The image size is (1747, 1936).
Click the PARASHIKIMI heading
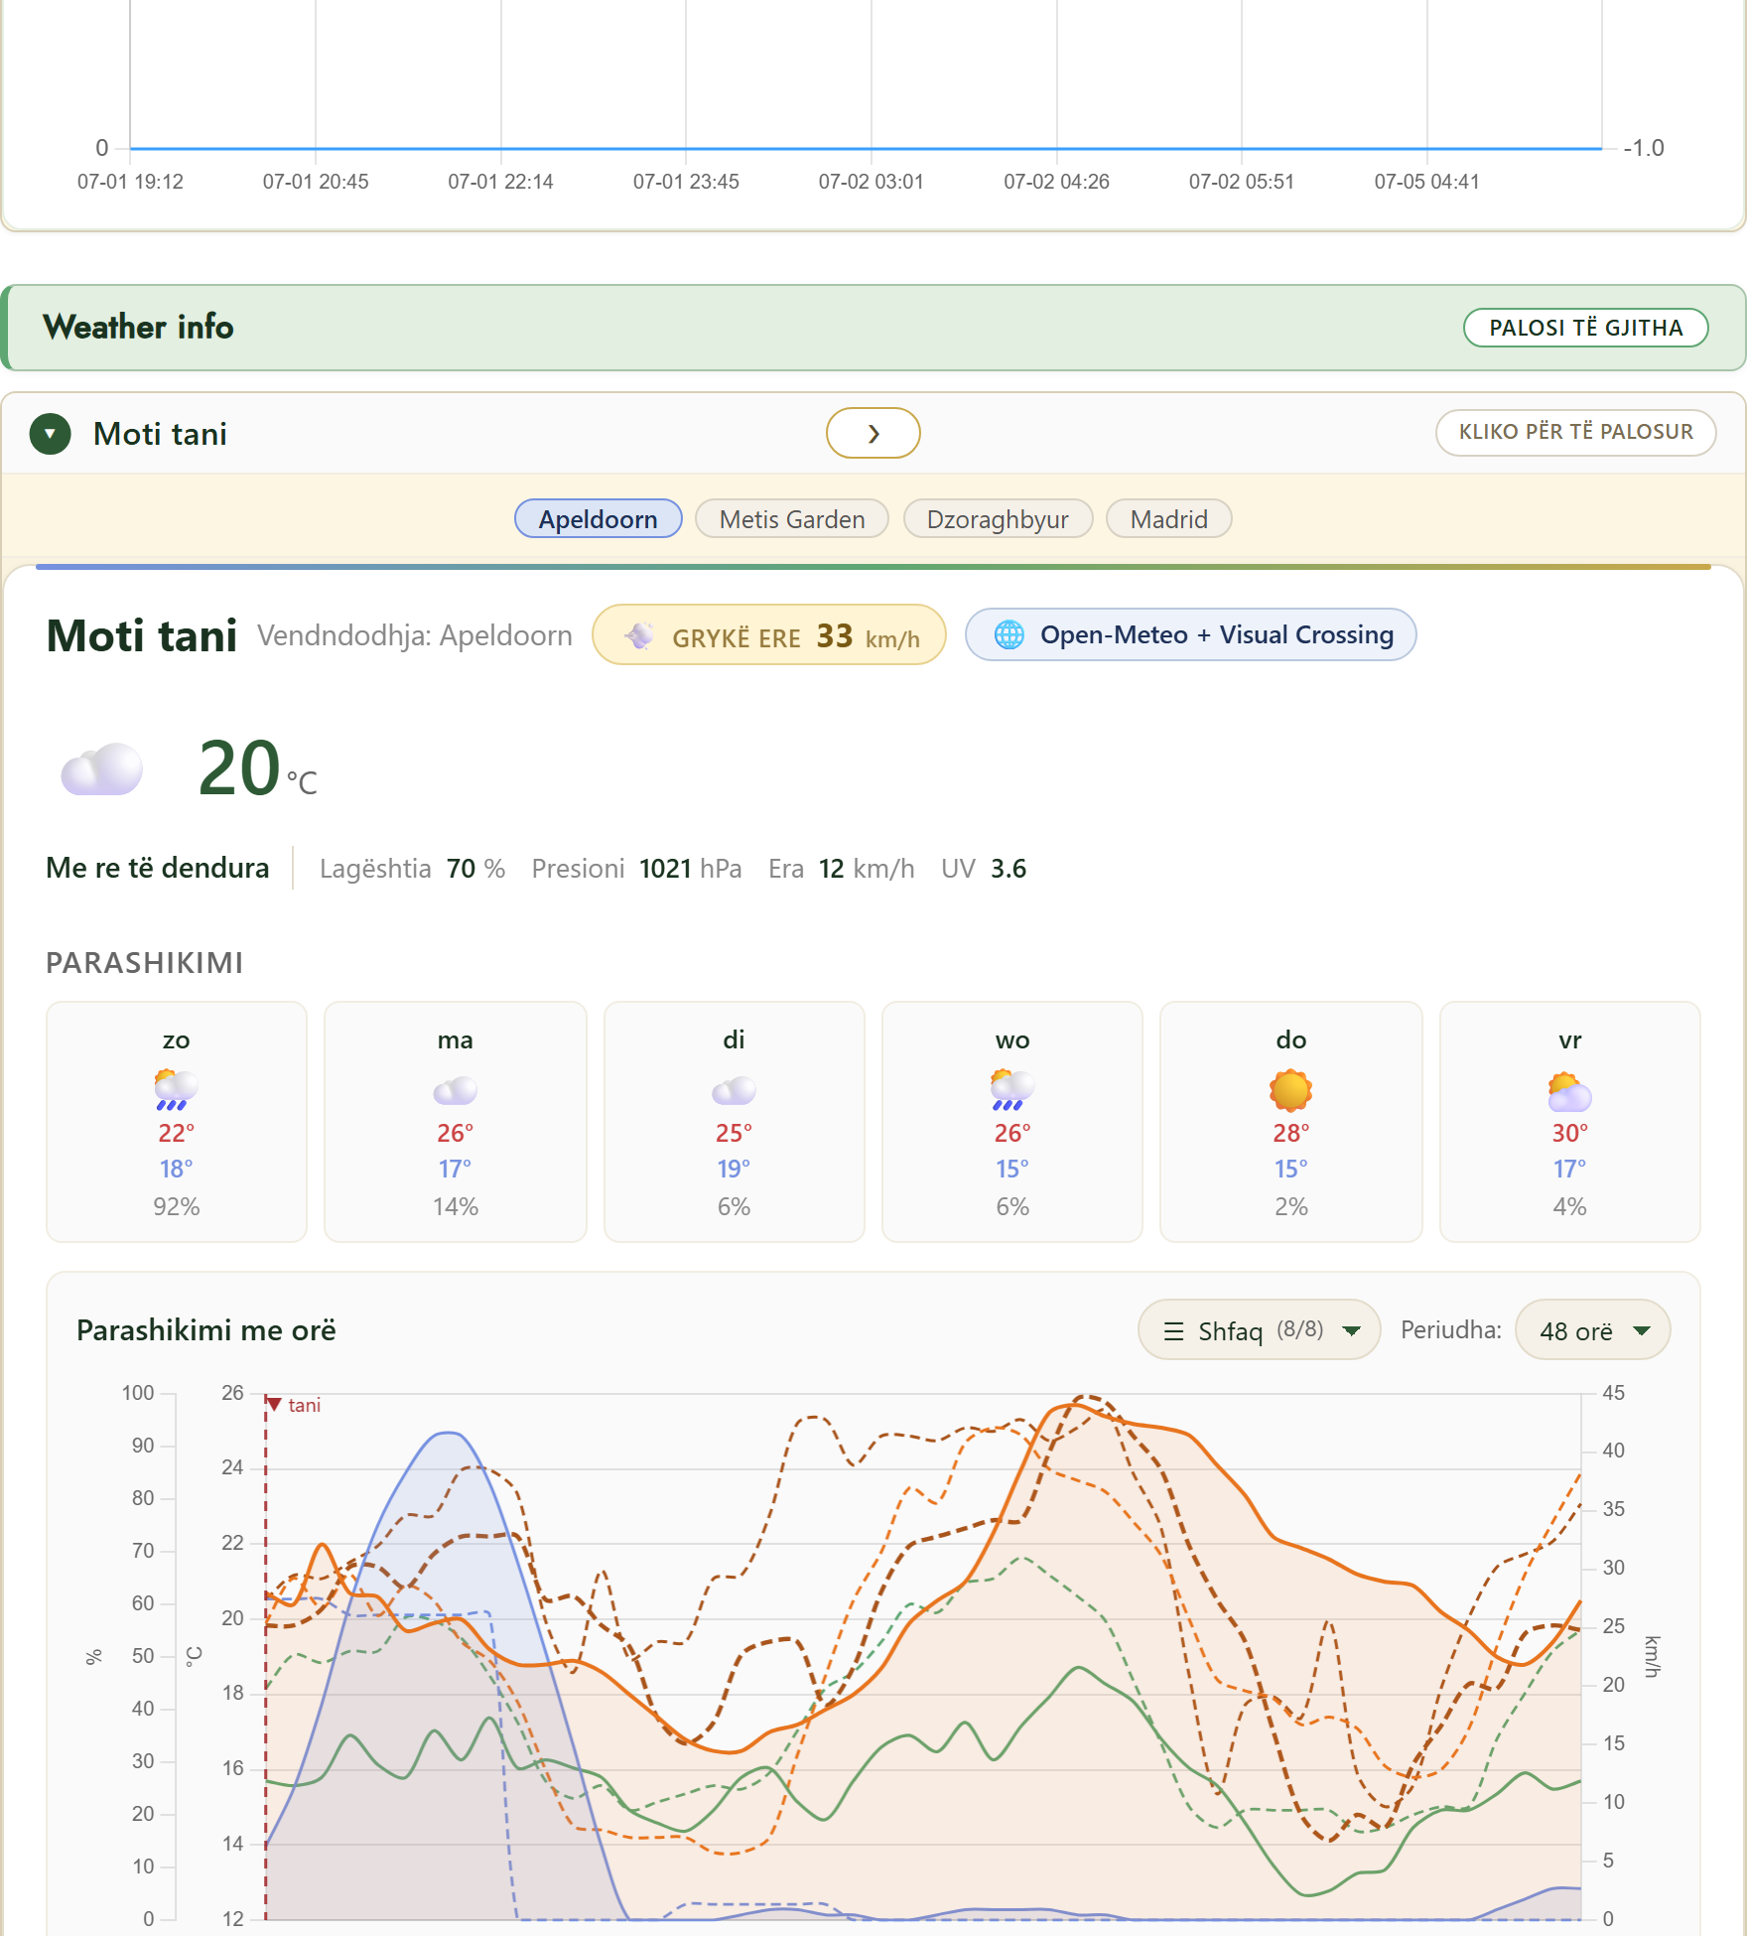click(145, 963)
